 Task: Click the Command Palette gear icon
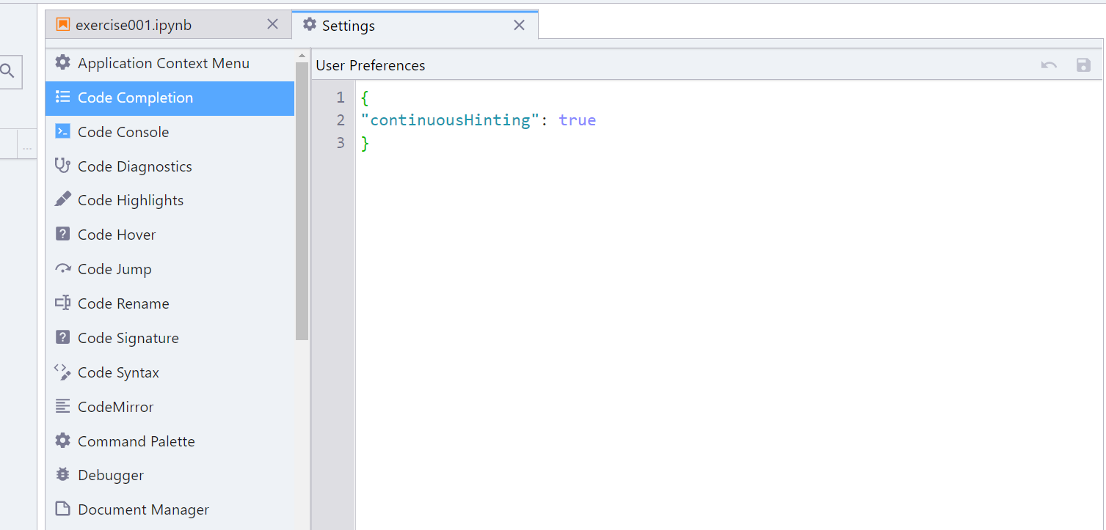click(x=62, y=441)
